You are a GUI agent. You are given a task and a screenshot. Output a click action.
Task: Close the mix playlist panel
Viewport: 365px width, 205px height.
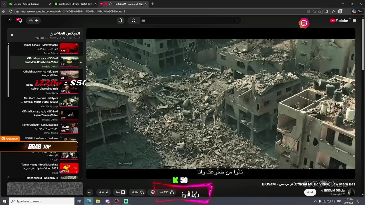12,35
